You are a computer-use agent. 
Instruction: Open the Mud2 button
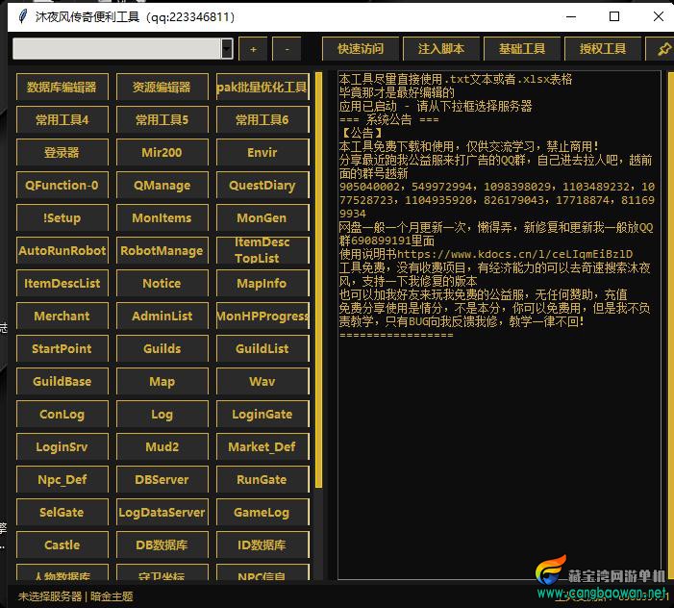click(162, 446)
